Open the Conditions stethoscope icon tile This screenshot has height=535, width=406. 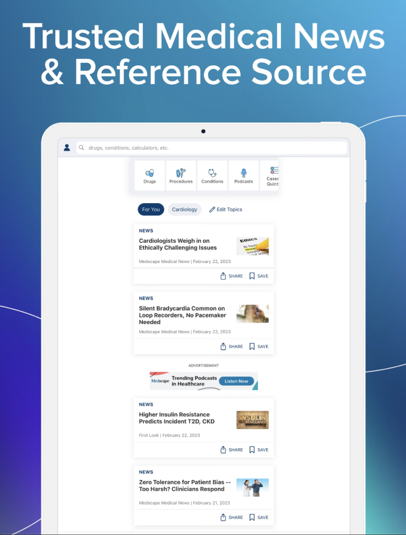[x=212, y=176]
